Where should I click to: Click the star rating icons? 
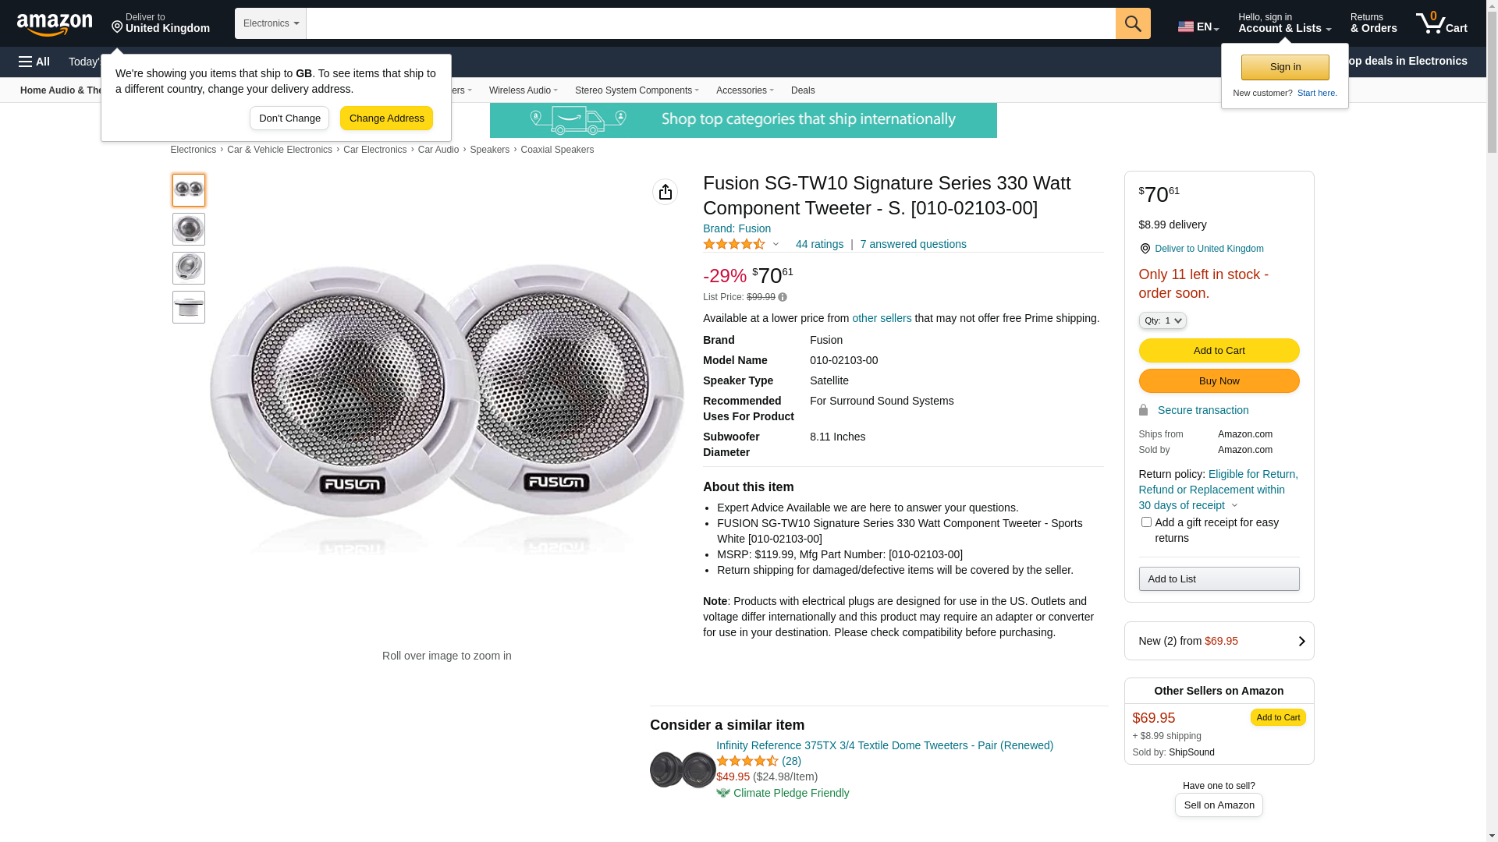pyautogui.click(x=734, y=245)
